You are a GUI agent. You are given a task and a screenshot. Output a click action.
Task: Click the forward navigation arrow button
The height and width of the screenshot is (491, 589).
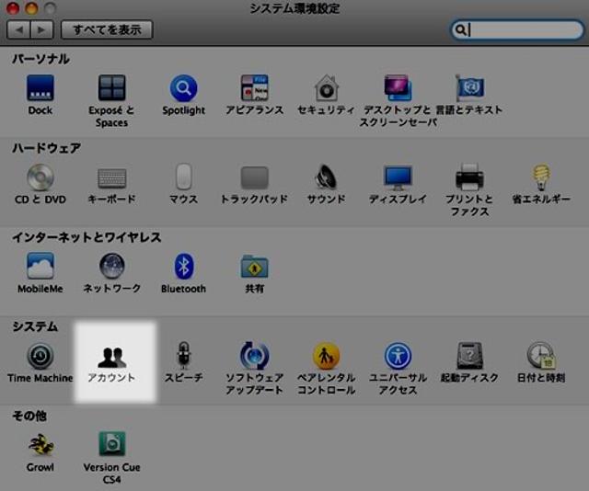click(42, 29)
